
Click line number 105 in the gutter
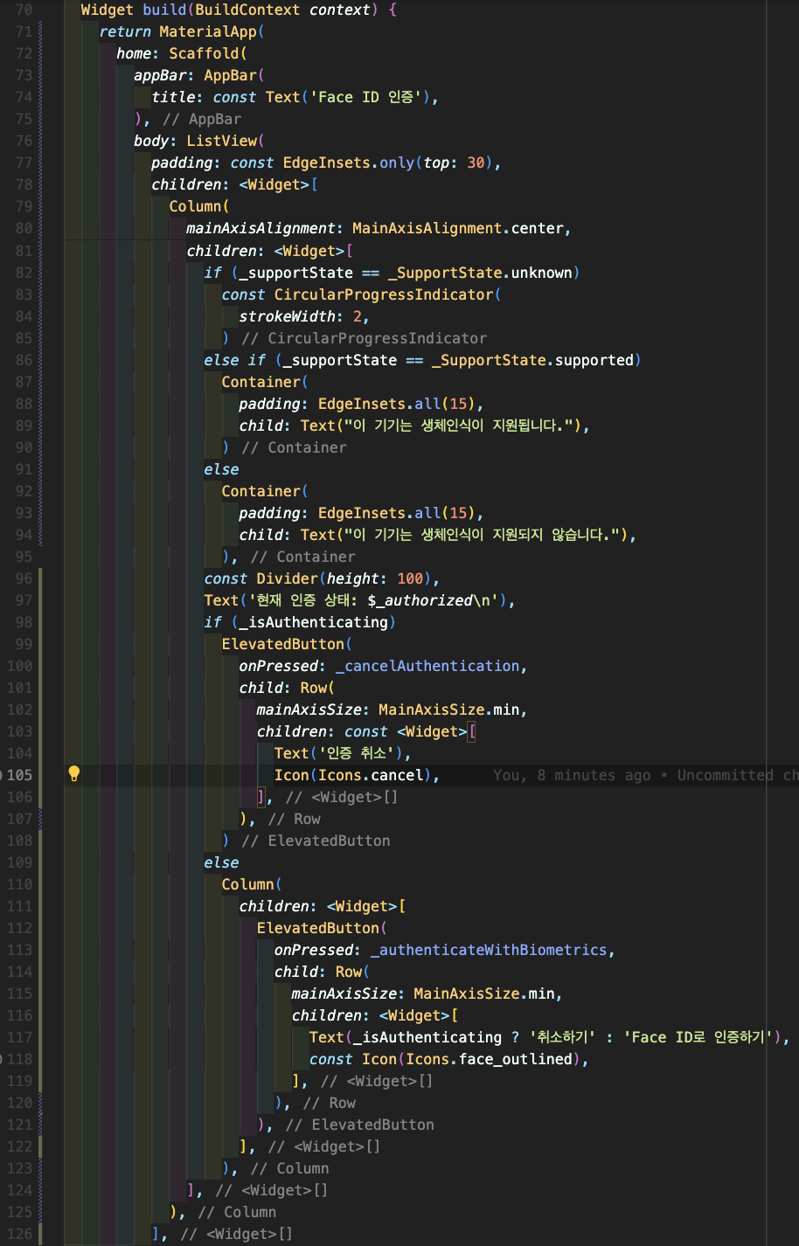tap(19, 775)
